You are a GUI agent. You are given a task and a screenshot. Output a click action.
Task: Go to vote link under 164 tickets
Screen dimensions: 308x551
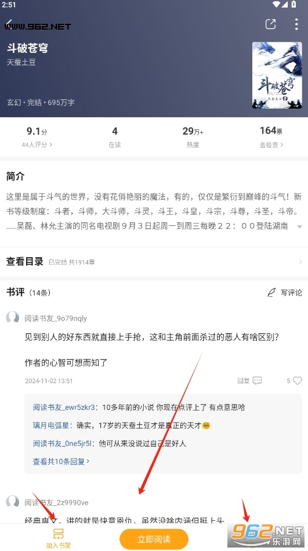(x=271, y=145)
